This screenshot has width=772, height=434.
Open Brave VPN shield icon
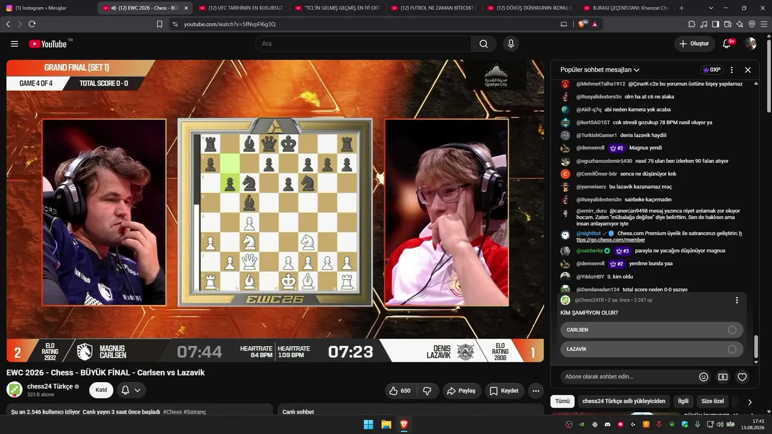click(x=752, y=24)
